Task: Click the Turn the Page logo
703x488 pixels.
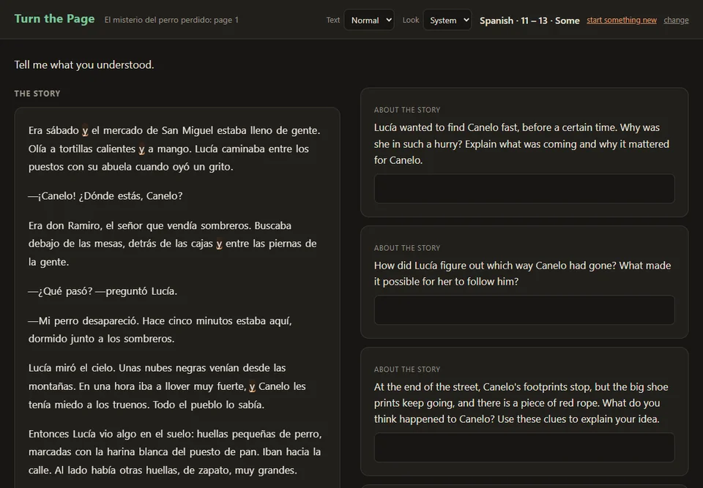Action: (x=54, y=19)
